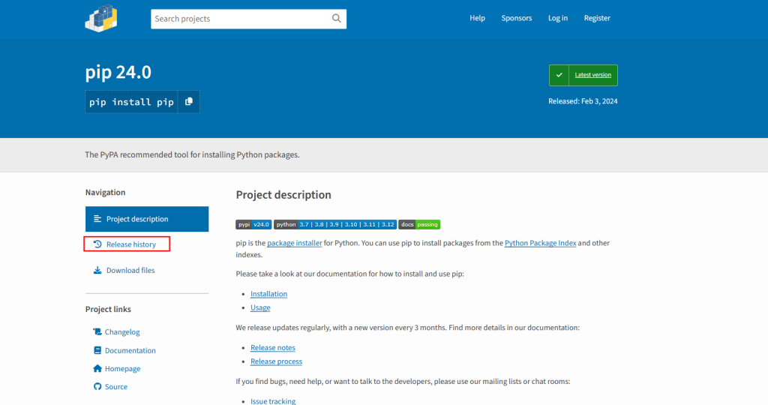Click the search magnifier icon

(x=337, y=19)
